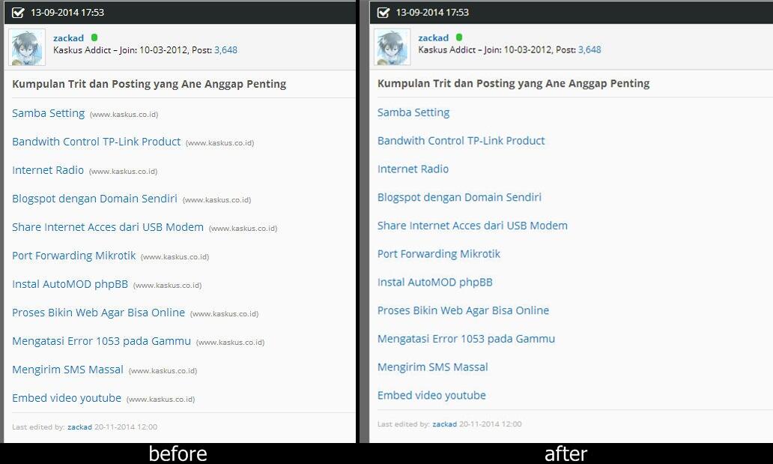Click www.kaskus.co.id beside Samba Setting

pos(122,115)
